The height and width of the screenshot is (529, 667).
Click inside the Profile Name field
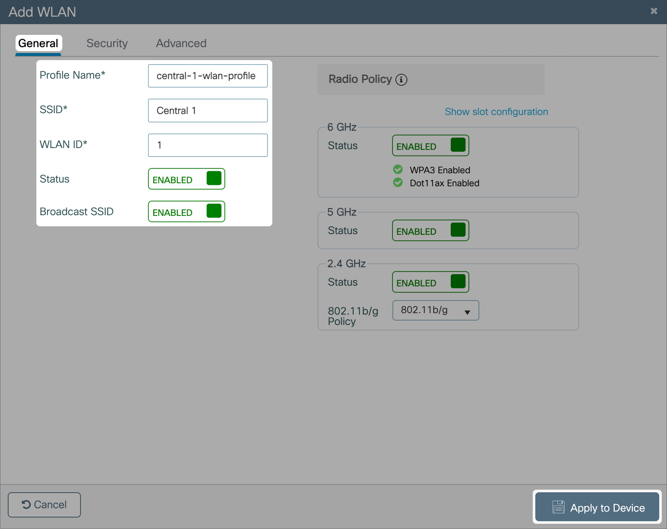pos(208,76)
